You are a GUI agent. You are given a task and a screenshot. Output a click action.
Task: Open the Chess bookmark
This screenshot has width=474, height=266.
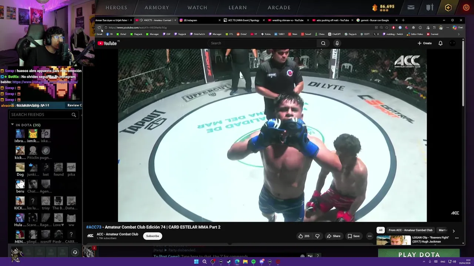coord(319,34)
